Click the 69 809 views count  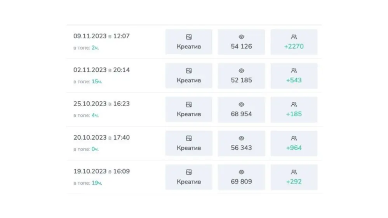(241, 182)
